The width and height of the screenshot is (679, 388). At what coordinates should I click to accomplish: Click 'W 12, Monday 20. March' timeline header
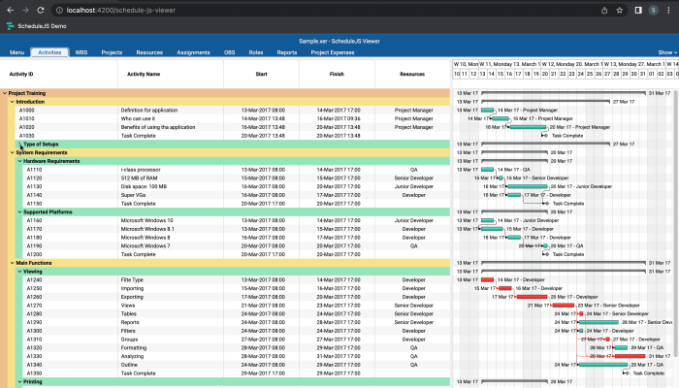(571, 64)
